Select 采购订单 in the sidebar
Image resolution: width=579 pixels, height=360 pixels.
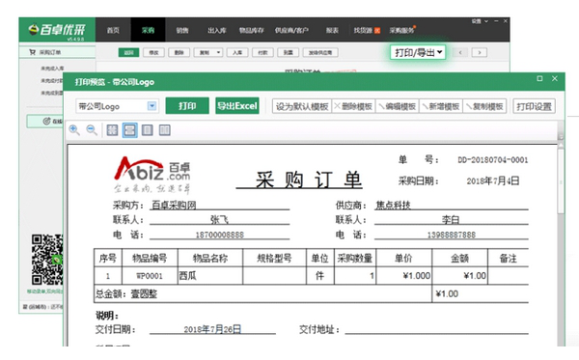[57, 52]
